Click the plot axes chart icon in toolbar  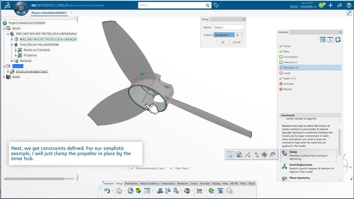pos(199,191)
